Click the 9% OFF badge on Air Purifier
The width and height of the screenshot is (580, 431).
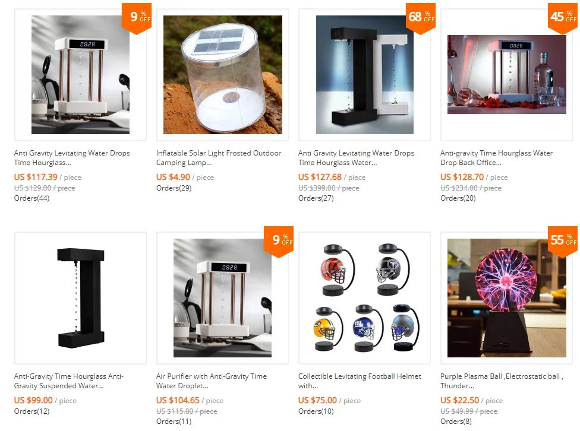coord(279,241)
